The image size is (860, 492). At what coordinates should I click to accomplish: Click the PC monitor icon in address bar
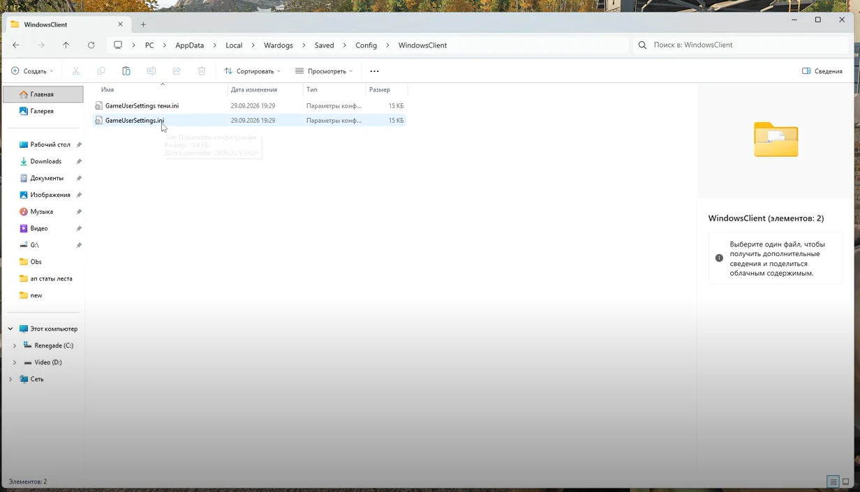coord(118,45)
